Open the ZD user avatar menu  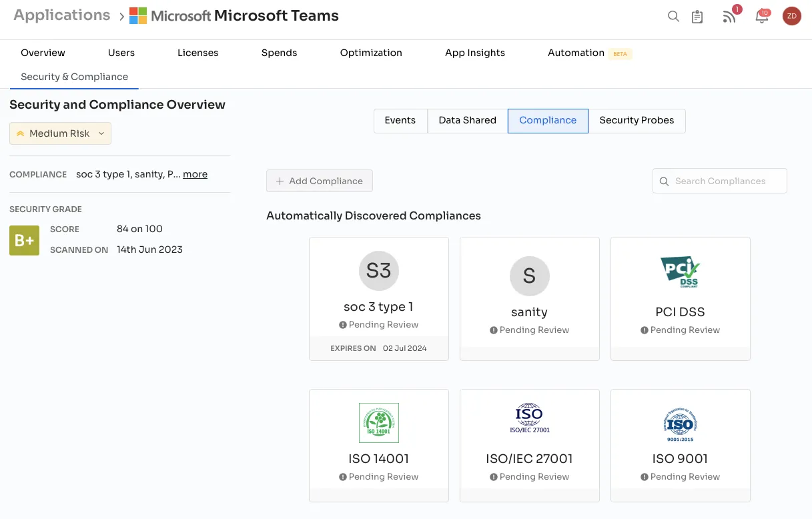[x=792, y=16]
